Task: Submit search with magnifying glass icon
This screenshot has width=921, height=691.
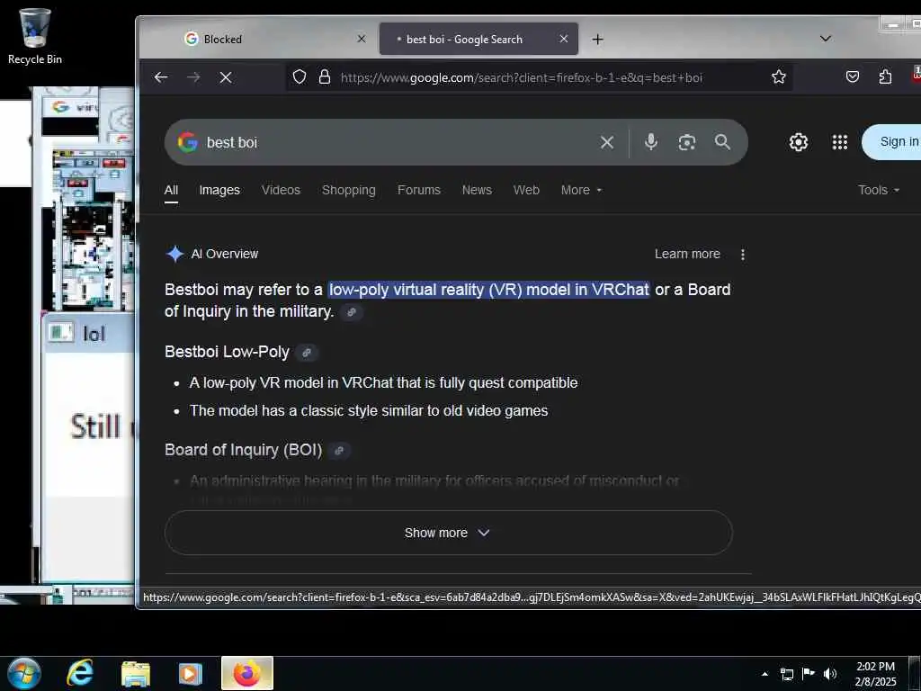Action: pyautogui.click(x=722, y=141)
